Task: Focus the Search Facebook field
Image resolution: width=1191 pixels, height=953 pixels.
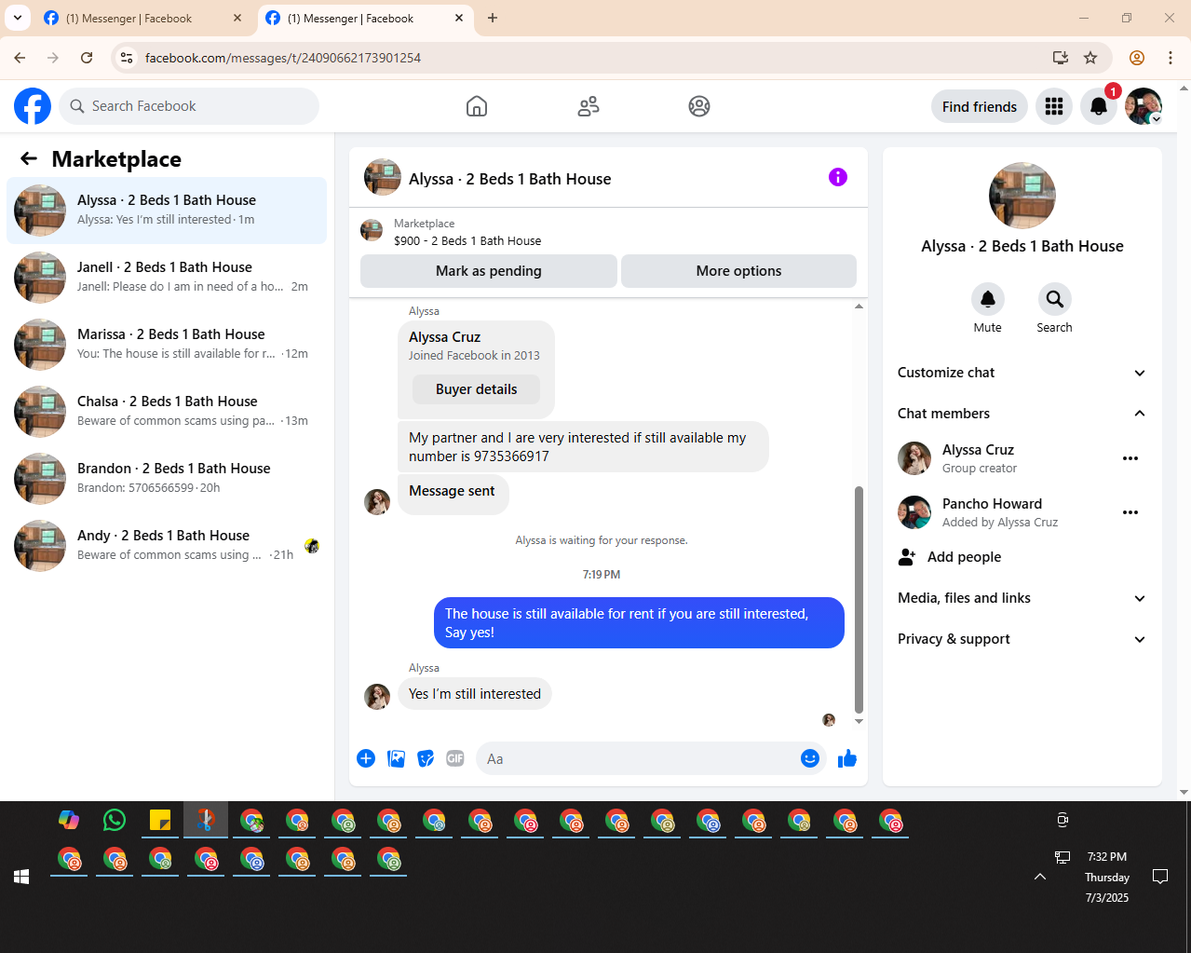Action: click(189, 106)
